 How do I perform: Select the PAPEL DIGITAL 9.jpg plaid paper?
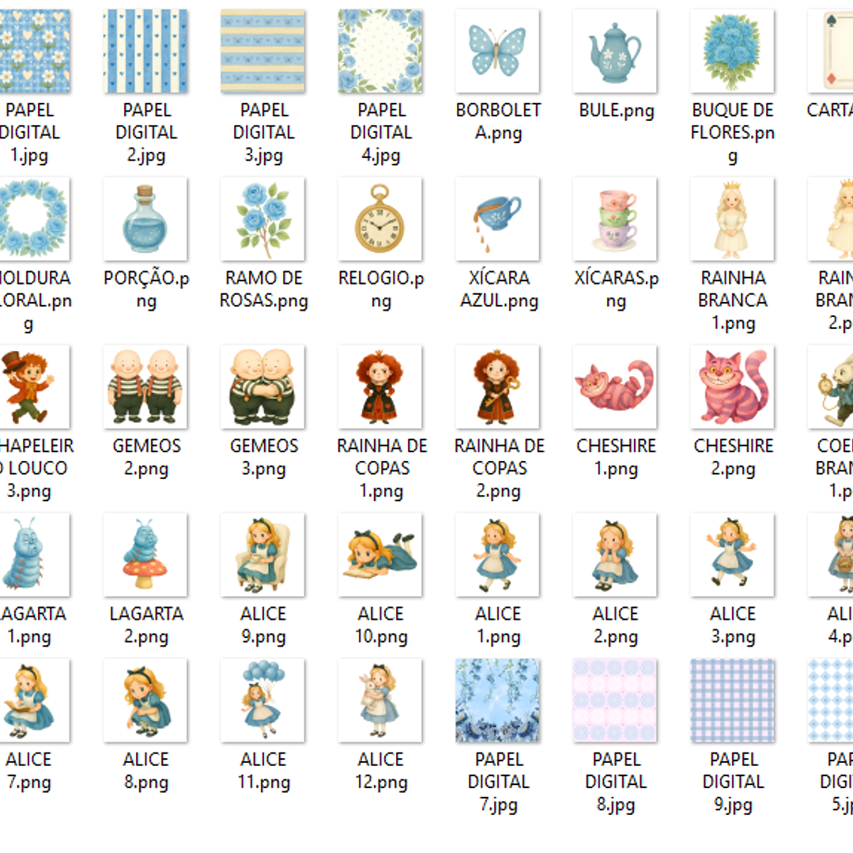(x=732, y=700)
